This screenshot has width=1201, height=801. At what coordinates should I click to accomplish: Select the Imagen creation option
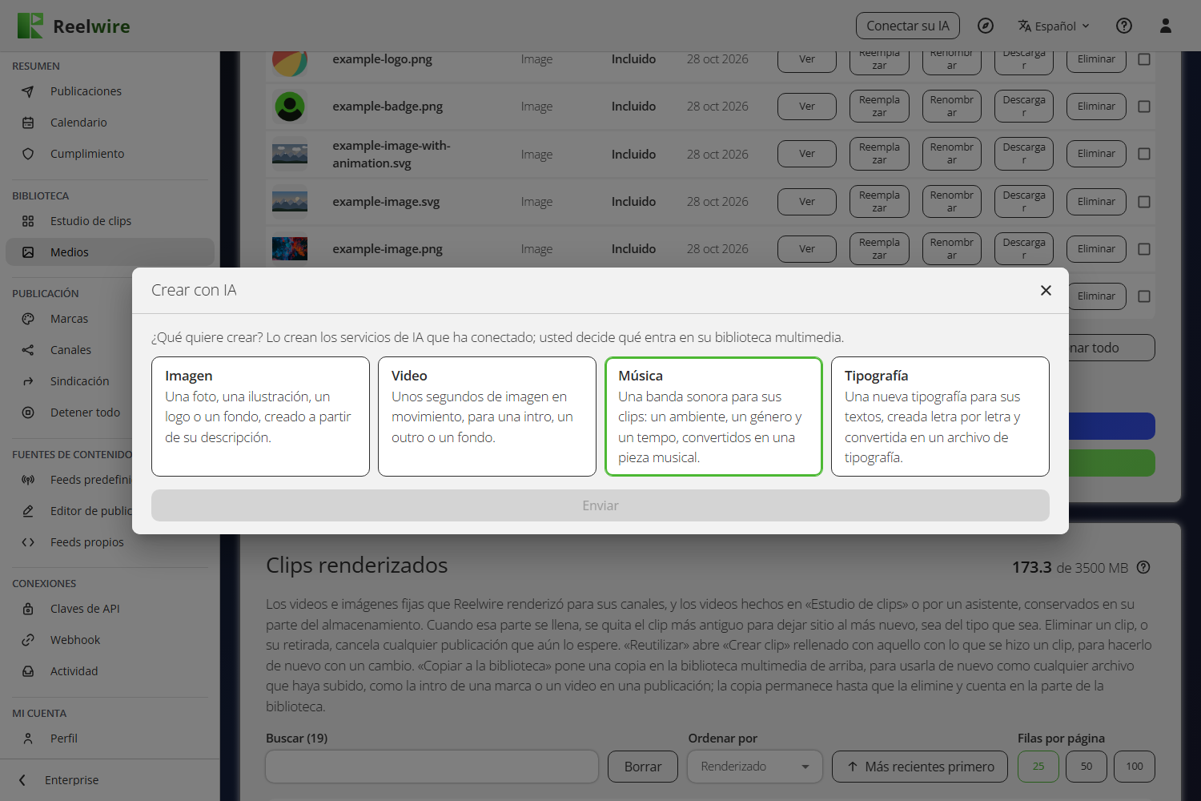260,417
